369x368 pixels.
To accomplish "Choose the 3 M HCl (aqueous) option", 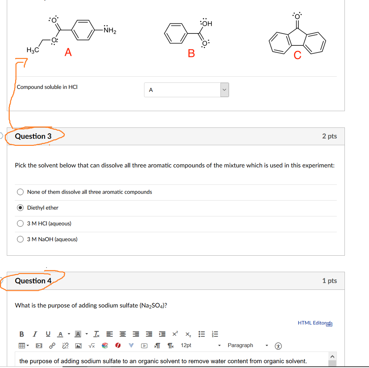I will 20,223.
